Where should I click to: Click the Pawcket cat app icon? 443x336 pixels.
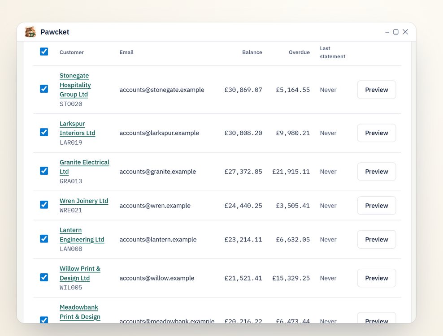(30, 32)
